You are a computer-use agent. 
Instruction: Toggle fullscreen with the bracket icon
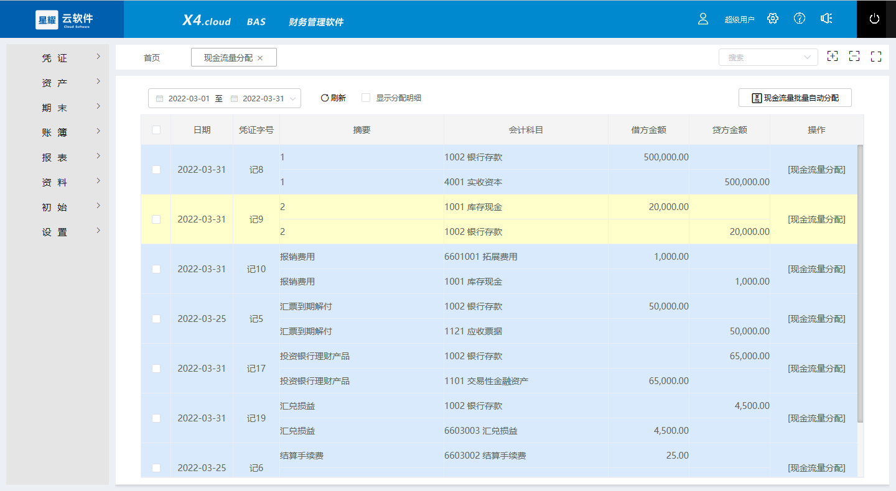pyautogui.click(x=876, y=57)
